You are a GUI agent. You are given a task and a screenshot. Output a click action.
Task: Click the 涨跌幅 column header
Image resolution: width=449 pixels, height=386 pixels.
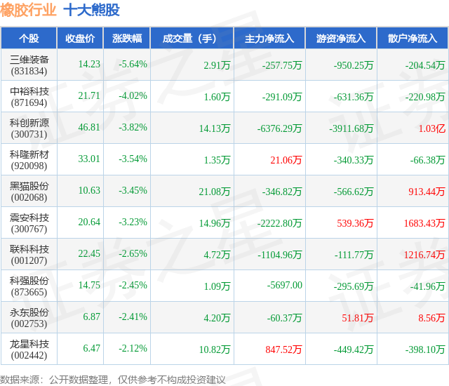127,39
